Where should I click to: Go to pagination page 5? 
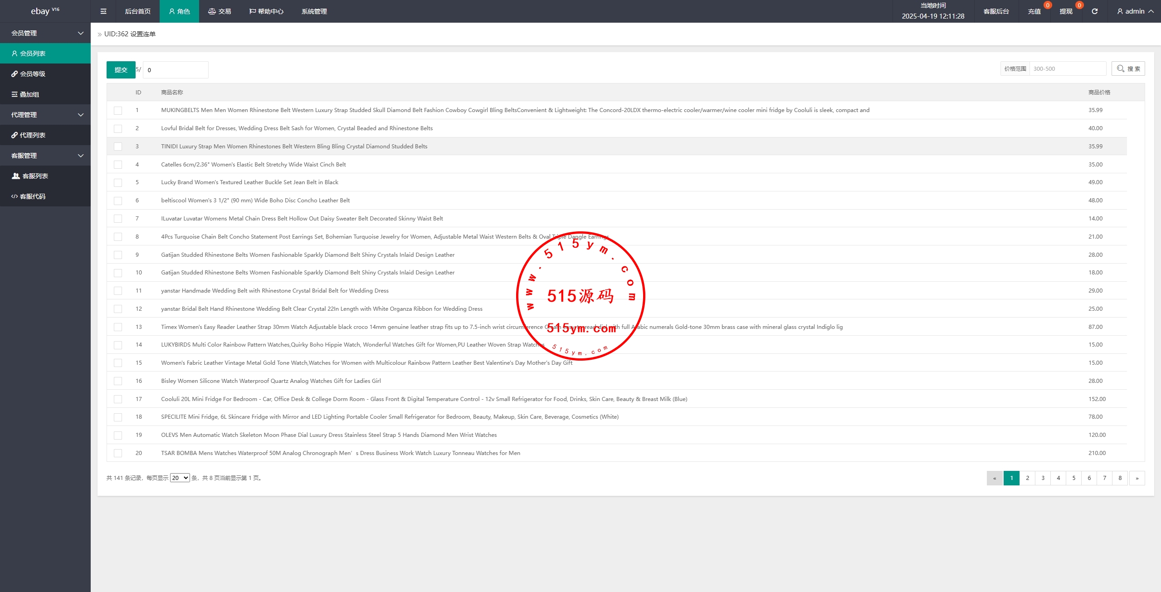coord(1073,478)
